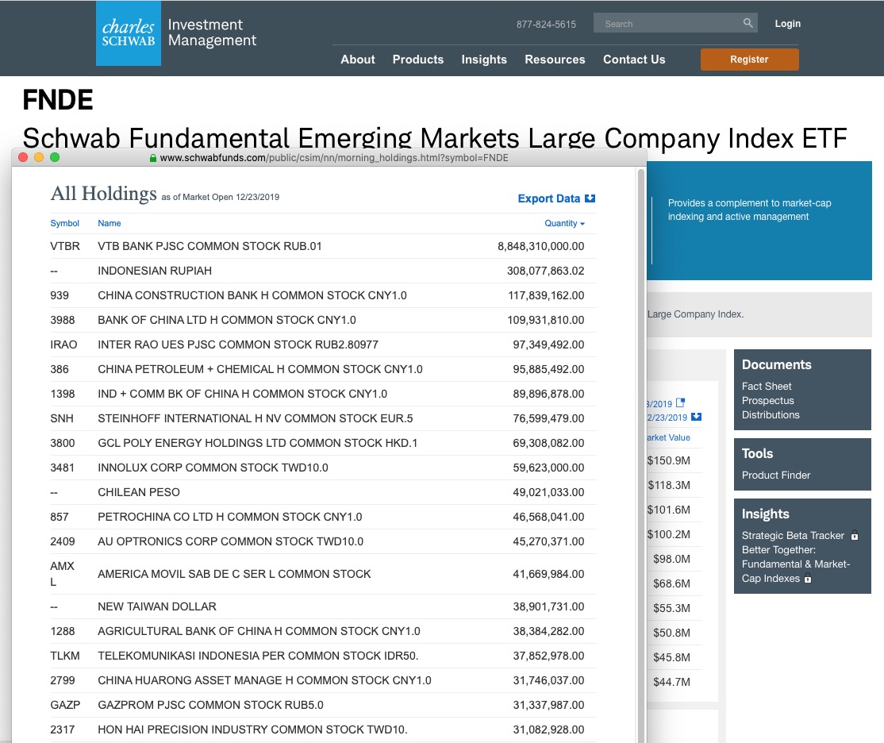Sort holdings by Symbol column

(x=64, y=223)
